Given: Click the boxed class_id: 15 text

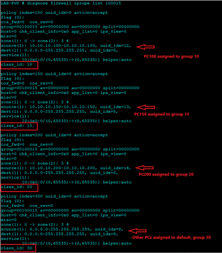Looking at the screenshot, I should click(x=16, y=126).
